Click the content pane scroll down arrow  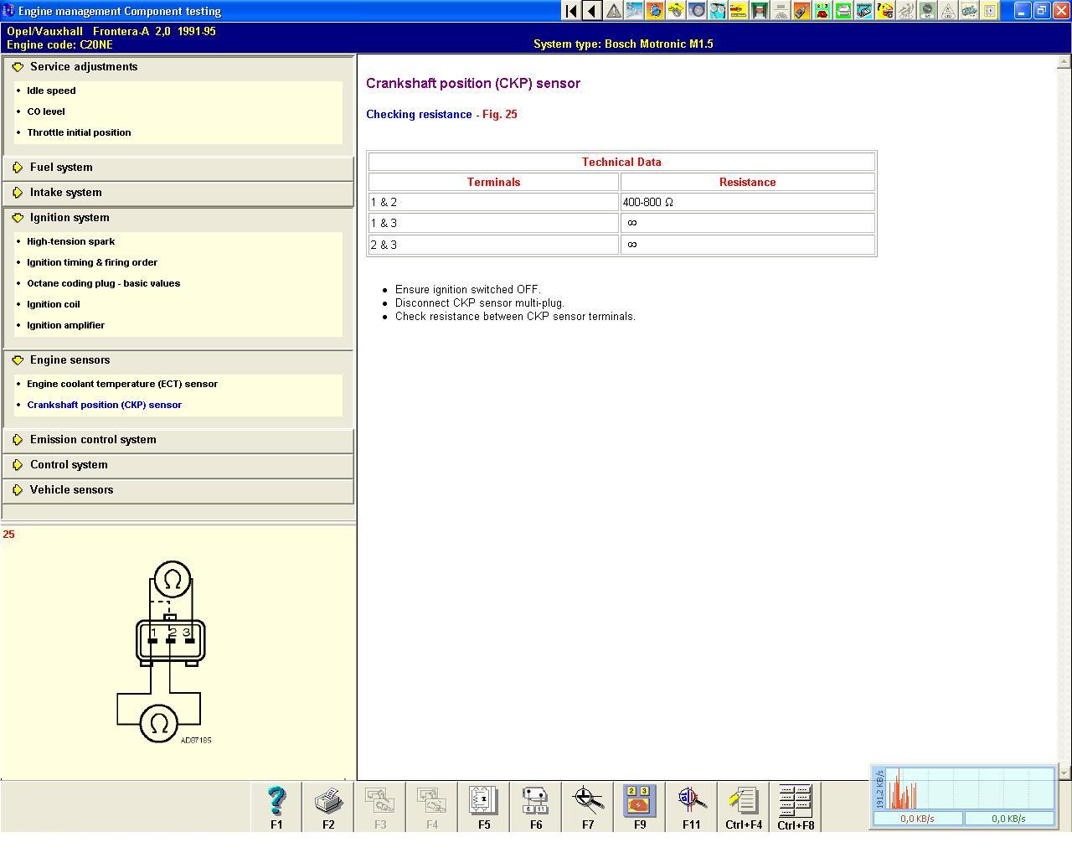pos(1064,773)
